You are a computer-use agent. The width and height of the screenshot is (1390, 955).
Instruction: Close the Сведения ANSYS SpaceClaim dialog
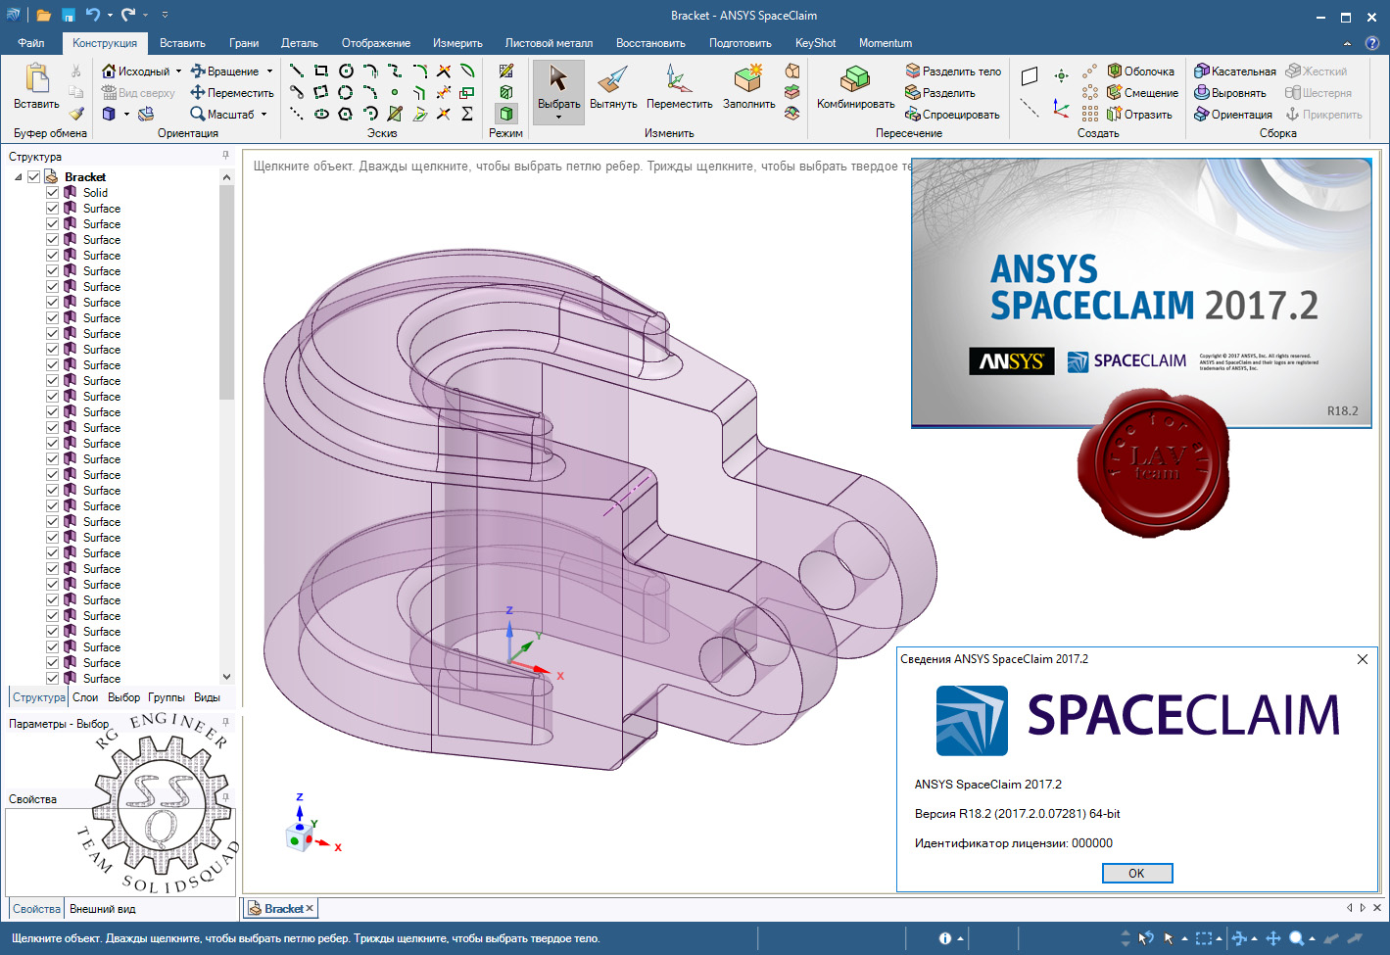coord(1363,659)
